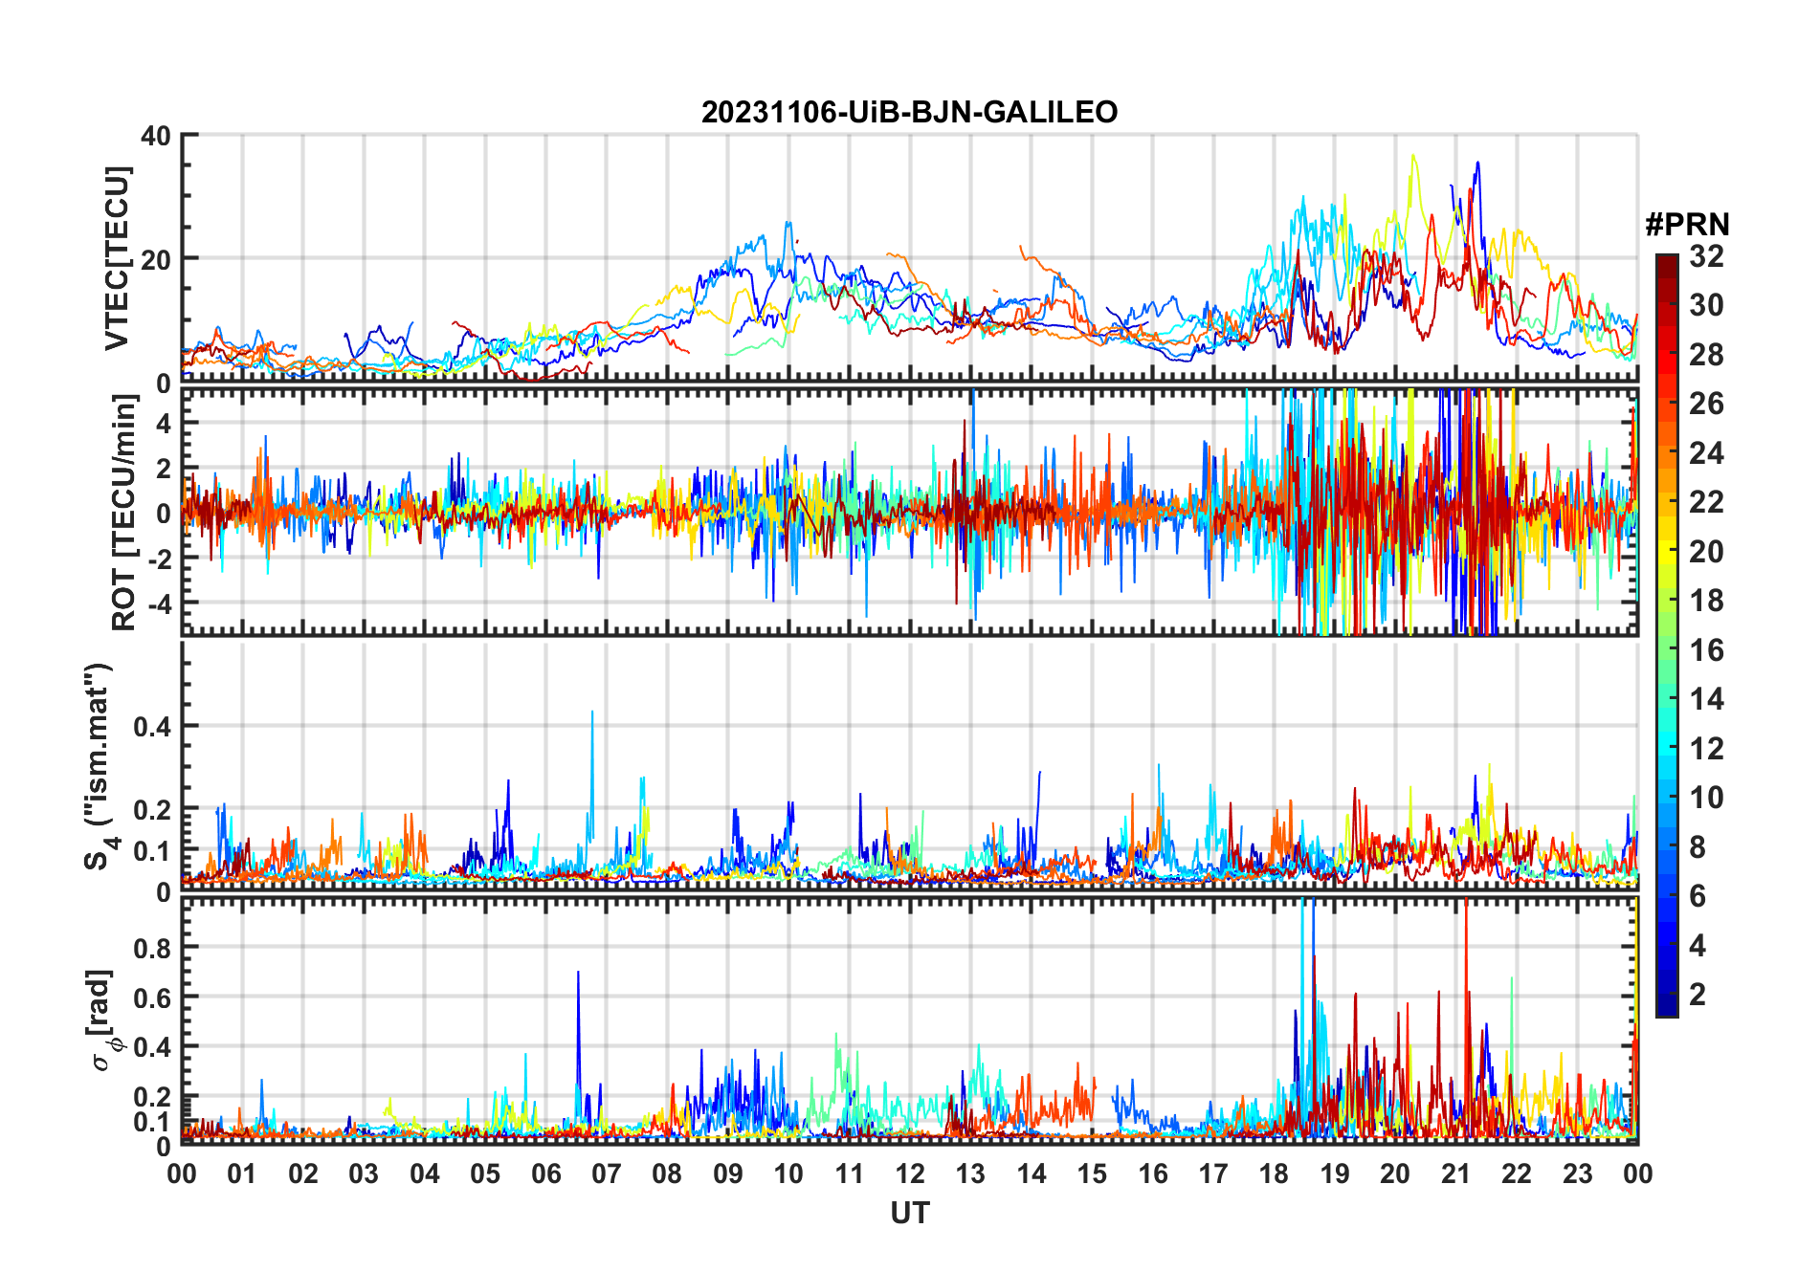Image resolution: width=1820 pixels, height=1272 pixels.
Task: Click x-axis hour label 23
Action: pyautogui.click(x=1577, y=1174)
